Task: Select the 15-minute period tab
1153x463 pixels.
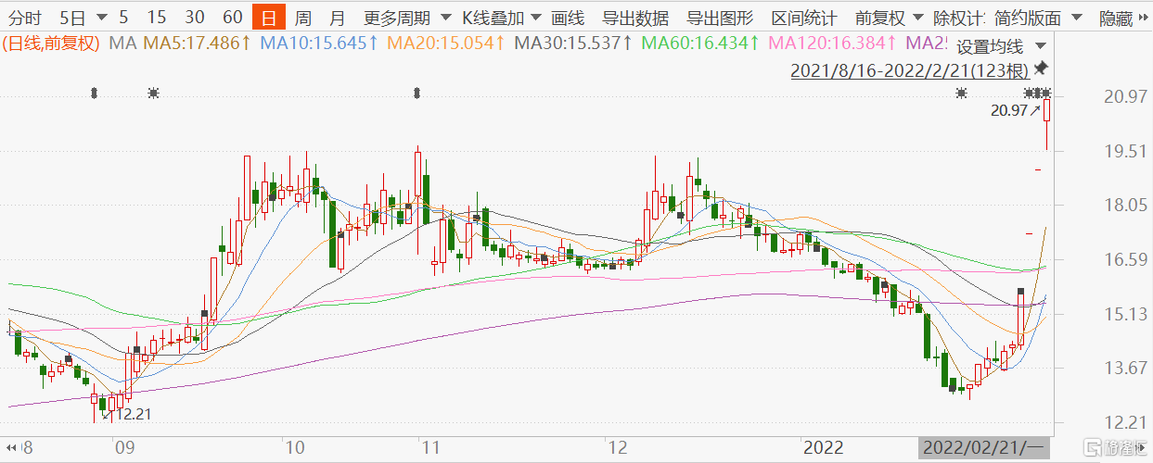Action: tap(157, 18)
